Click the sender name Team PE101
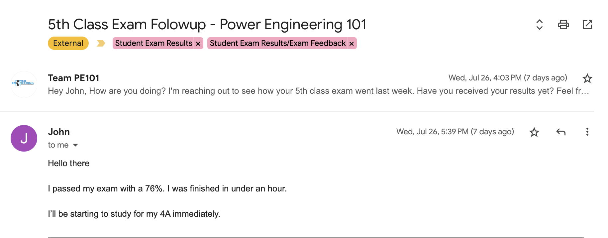 (73, 78)
